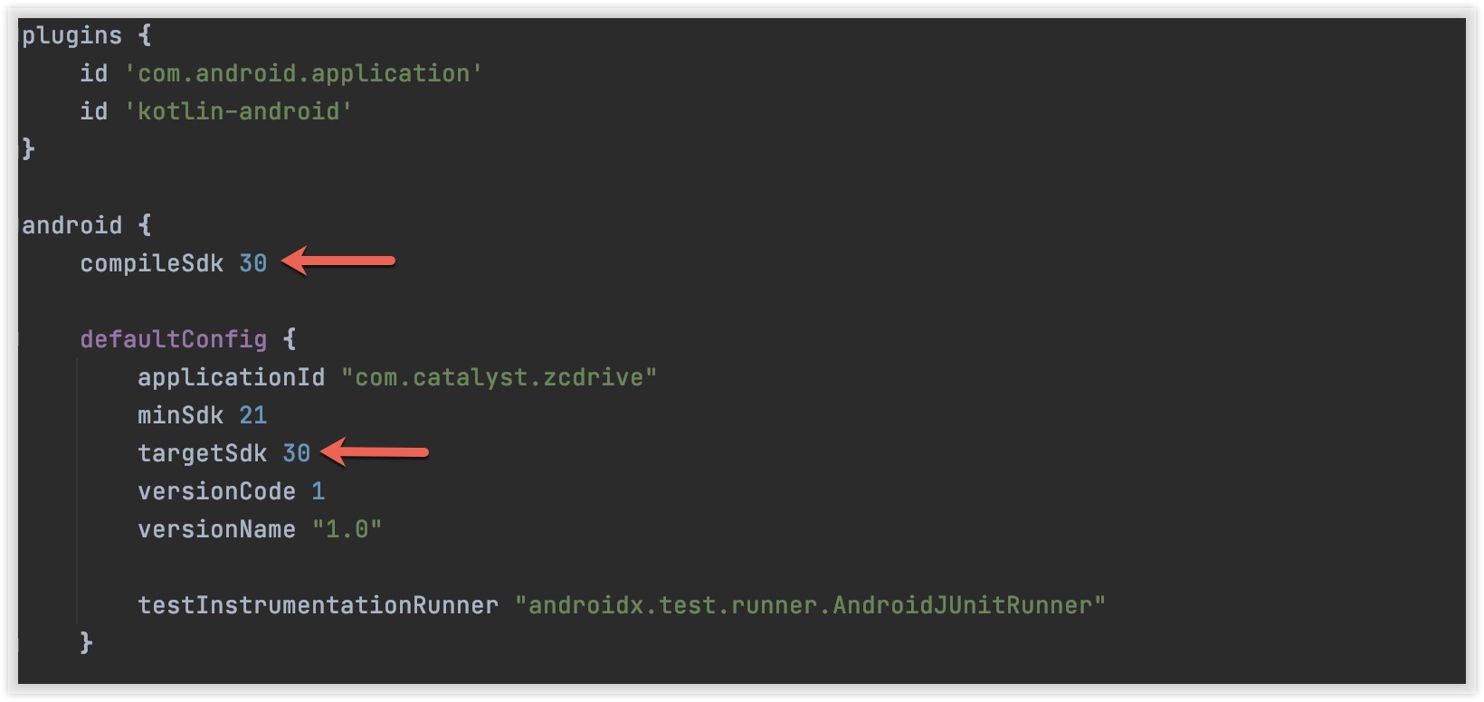Screen dimensions: 1484x702
Task: Click the versionCode value 1
Action: [318, 491]
